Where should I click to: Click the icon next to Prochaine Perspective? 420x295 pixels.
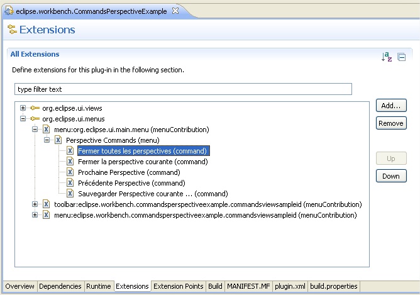70,172
